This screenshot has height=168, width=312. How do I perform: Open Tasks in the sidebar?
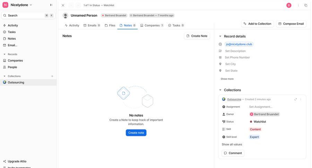[x=11, y=32]
